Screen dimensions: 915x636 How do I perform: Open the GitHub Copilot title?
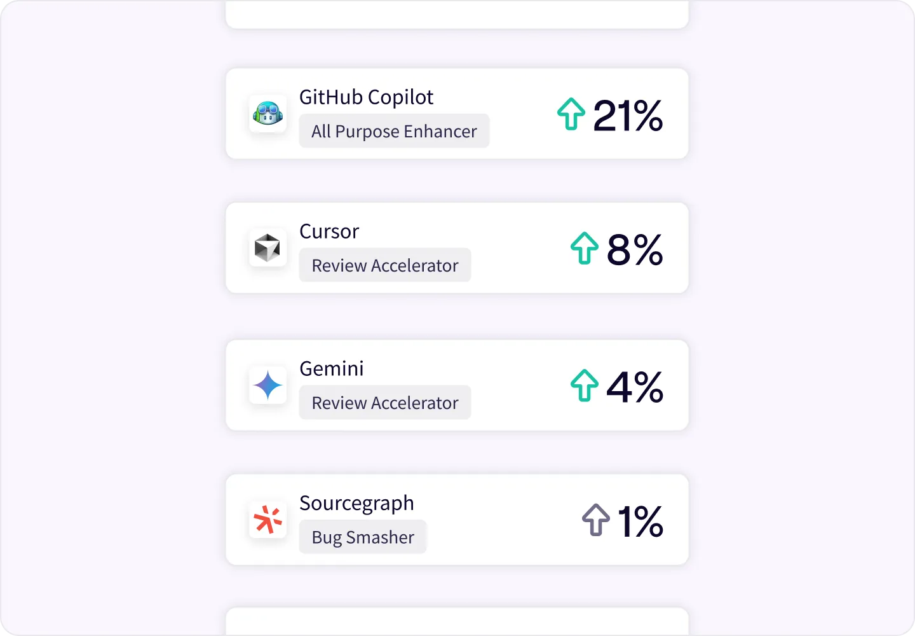tap(366, 97)
